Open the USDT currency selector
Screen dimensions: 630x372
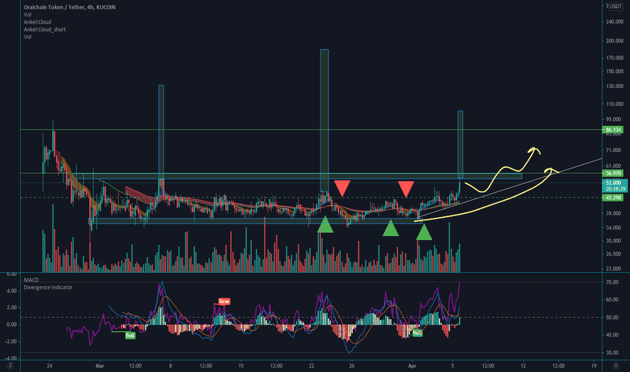click(616, 7)
